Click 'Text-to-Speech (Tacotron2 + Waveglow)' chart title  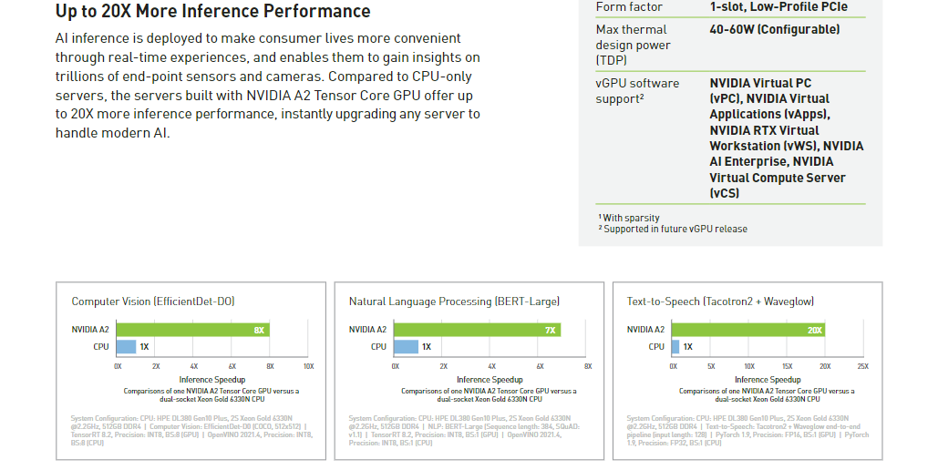(x=720, y=301)
